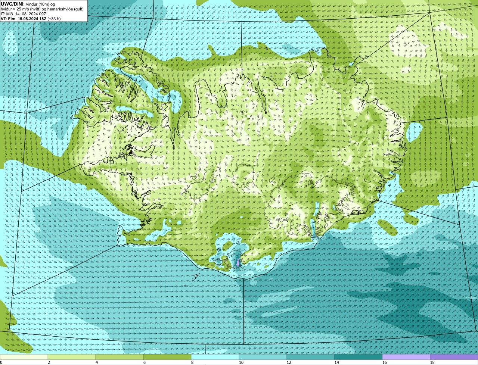
Task: Click the 12–14 m/s teal legend swatch
Action: tap(311, 357)
